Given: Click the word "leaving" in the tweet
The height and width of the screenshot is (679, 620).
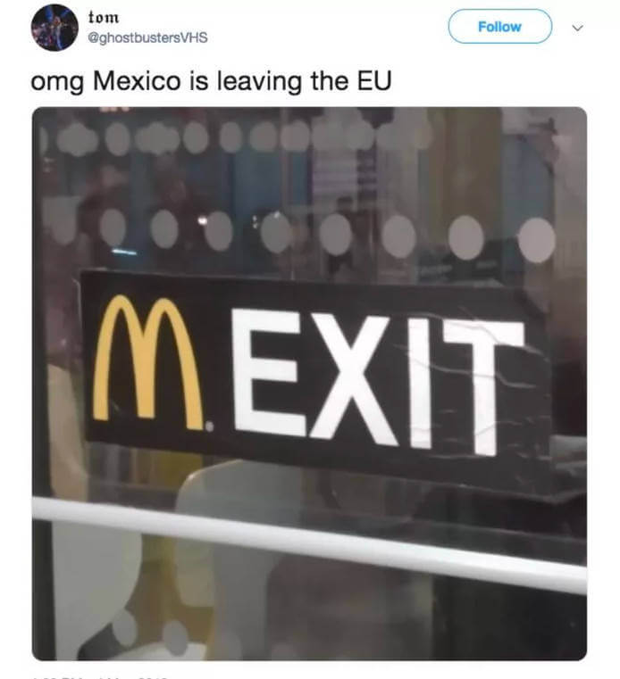Looking at the screenshot, I should pos(259,82).
